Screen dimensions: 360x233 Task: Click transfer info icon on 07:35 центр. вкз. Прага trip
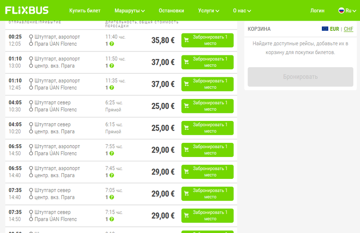[x=112, y=197]
